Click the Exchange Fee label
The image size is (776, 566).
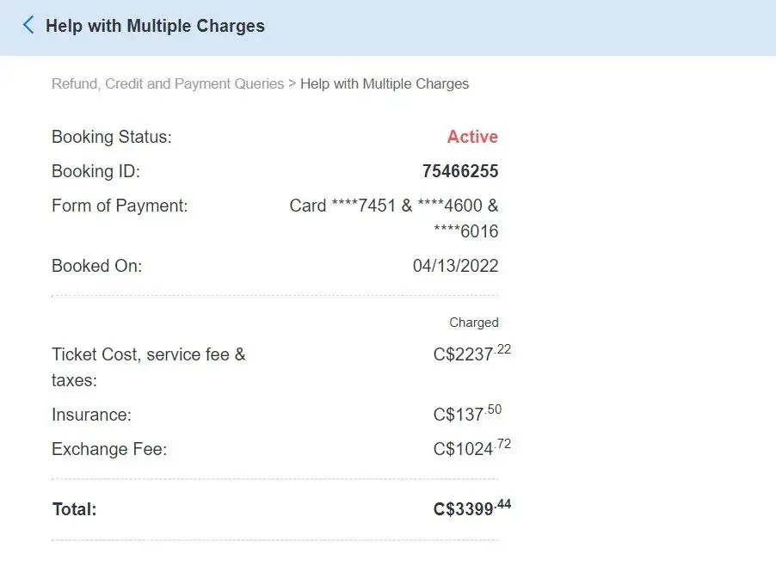click(109, 449)
